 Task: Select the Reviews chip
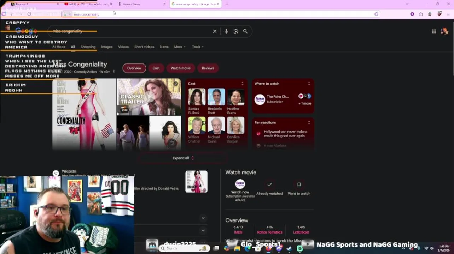[208, 68]
